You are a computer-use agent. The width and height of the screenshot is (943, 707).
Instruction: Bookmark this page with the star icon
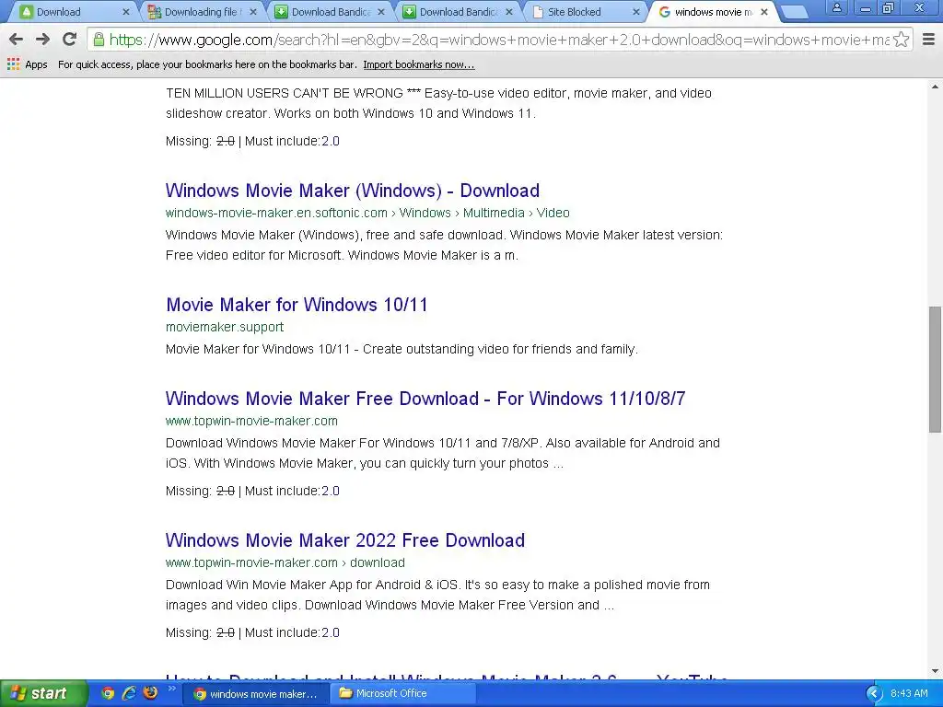901,40
